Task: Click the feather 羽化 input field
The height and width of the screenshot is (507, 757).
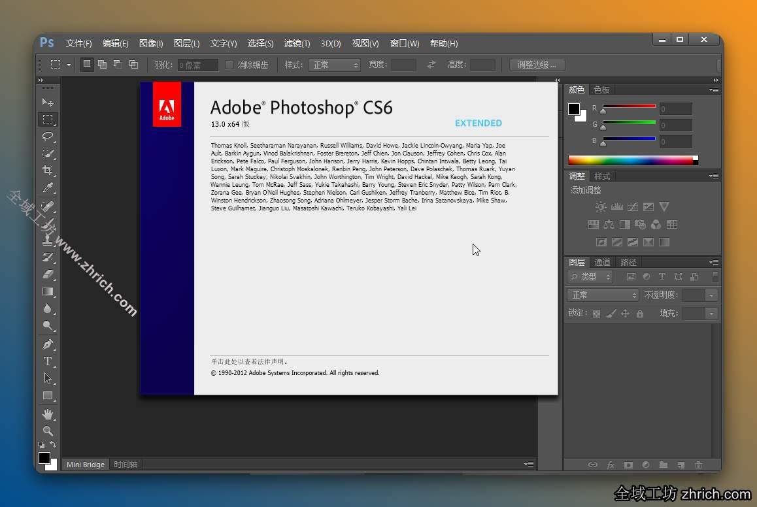Action: [x=198, y=65]
